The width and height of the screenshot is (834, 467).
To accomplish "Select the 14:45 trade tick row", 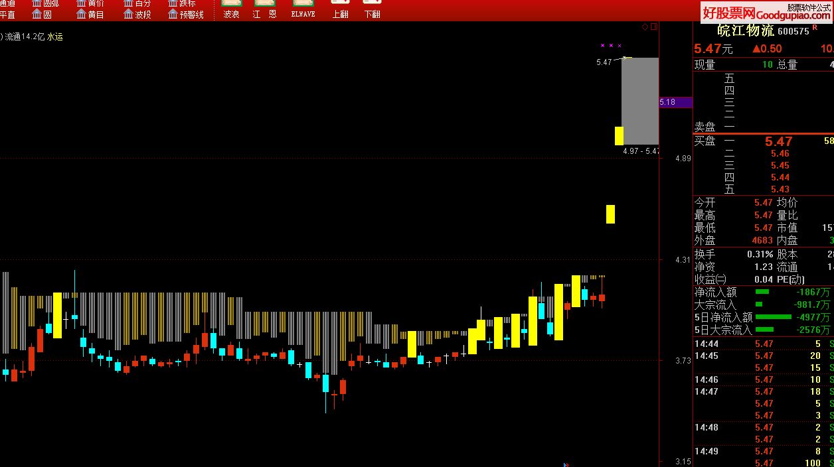I will click(x=764, y=356).
